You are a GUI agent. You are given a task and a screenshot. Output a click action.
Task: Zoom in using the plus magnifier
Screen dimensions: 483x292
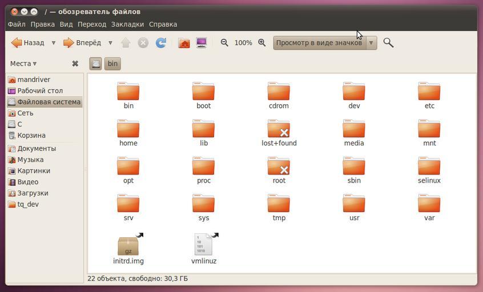click(262, 43)
